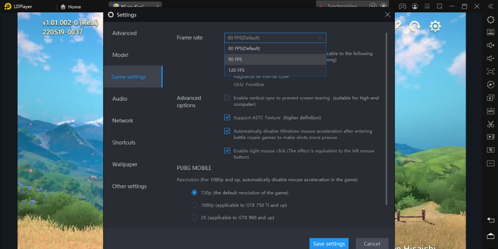Open more tools ellipsis icon
The height and width of the screenshot is (249, 498).
pyautogui.click(x=490, y=163)
